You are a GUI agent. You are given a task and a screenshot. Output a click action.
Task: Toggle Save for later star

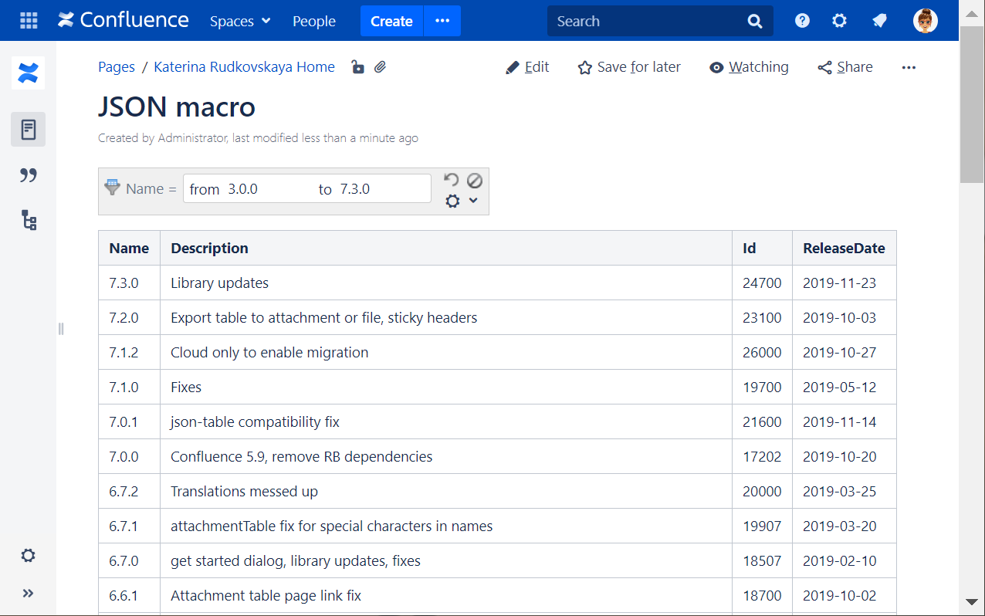(629, 67)
